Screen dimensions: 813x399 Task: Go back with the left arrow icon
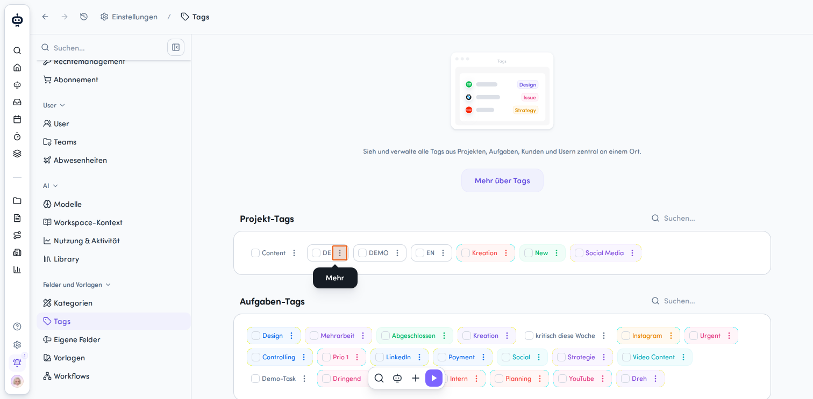tap(45, 17)
